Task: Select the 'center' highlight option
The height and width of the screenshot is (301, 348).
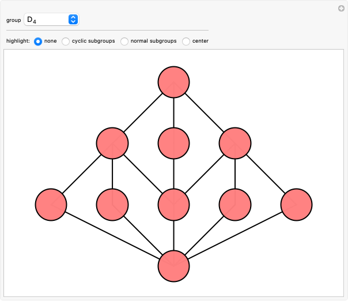Action: point(186,42)
